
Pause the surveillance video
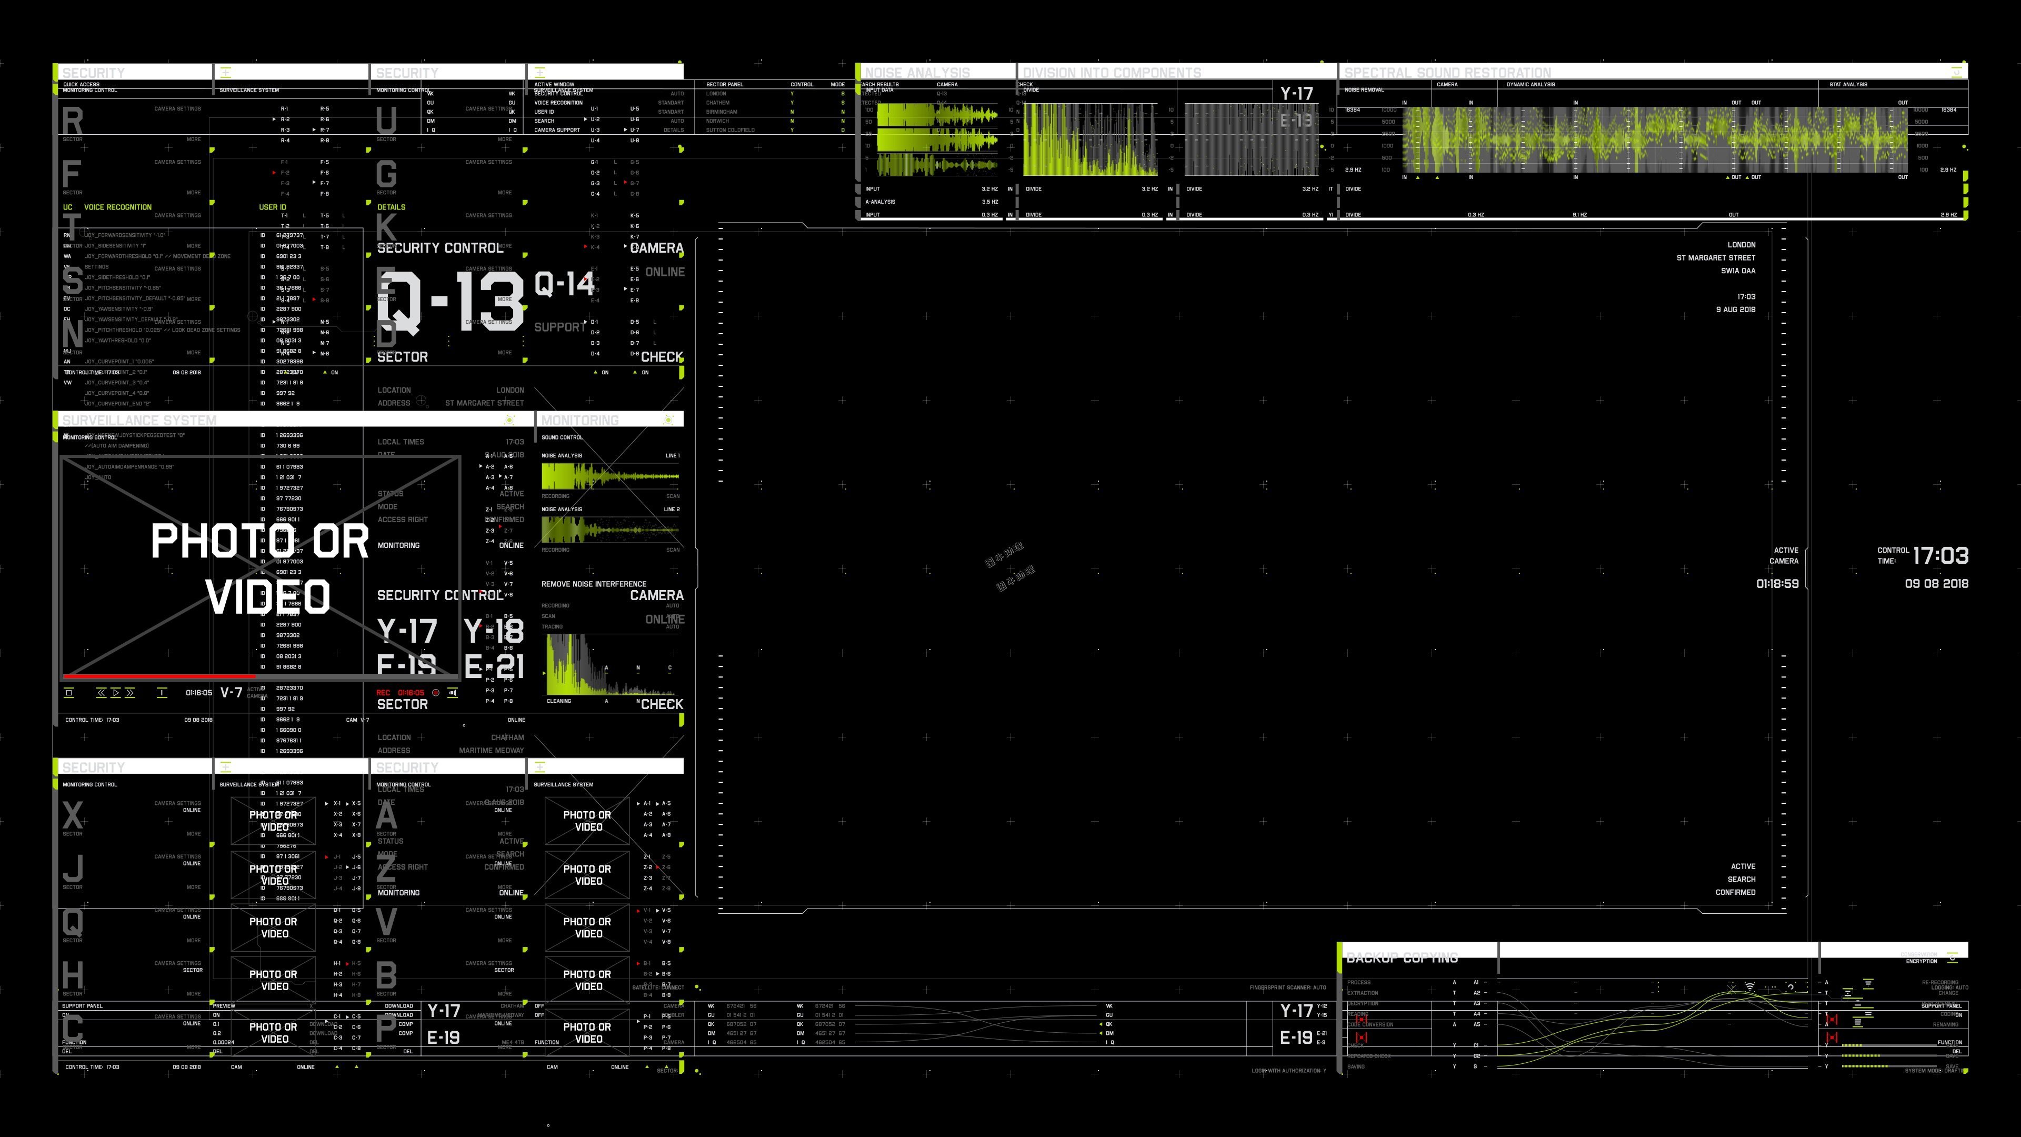click(162, 693)
